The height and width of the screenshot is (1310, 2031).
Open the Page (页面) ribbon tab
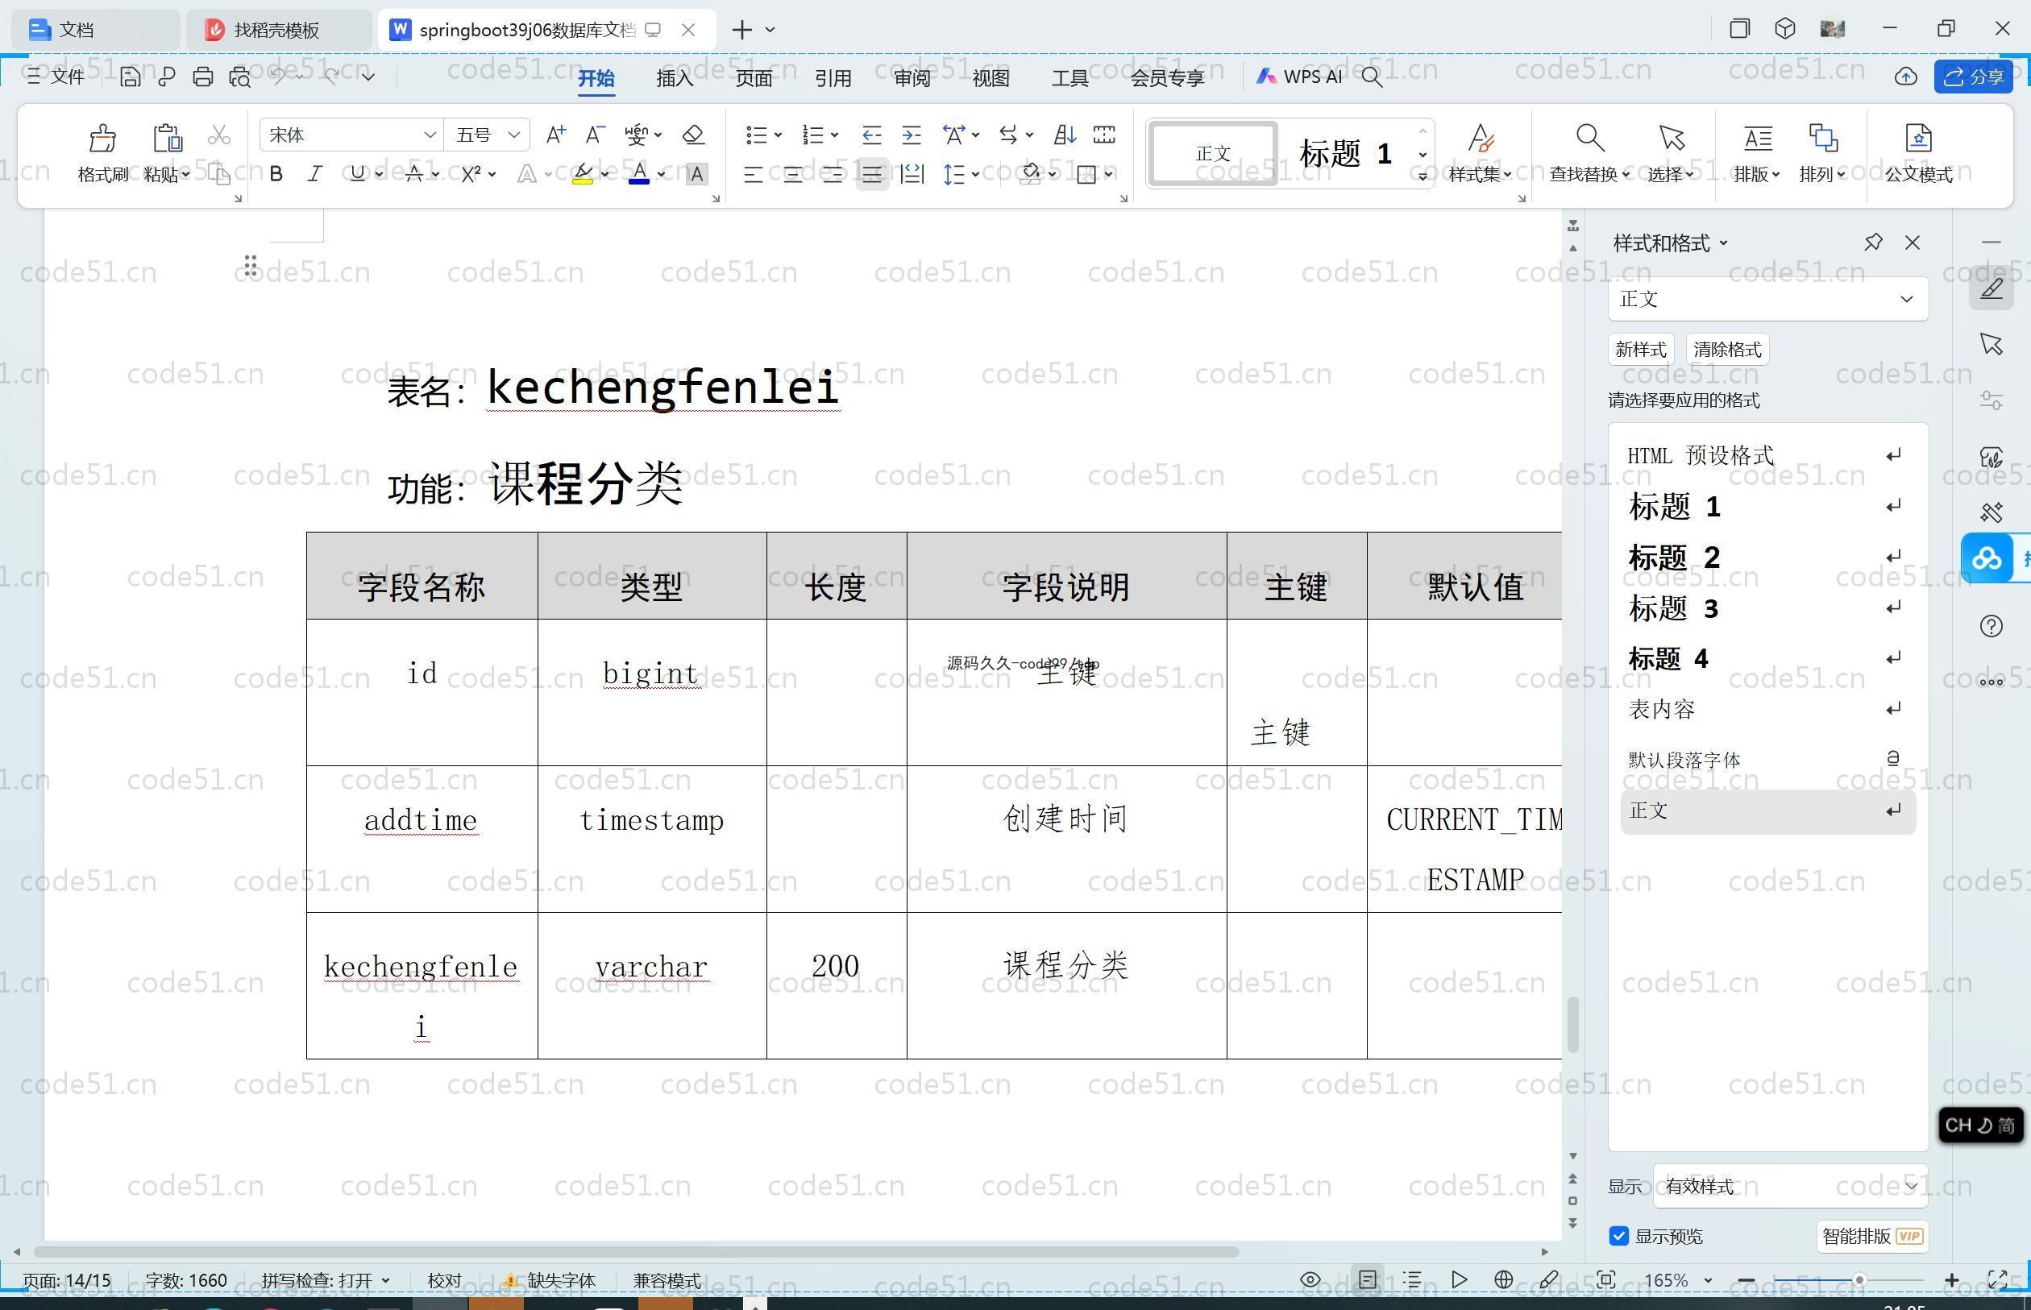[x=754, y=77]
